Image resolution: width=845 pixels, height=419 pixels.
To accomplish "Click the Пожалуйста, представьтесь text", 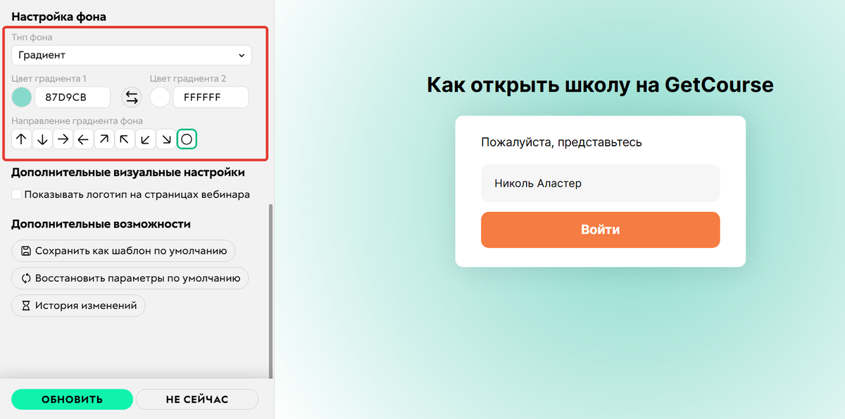I will click(x=561, y=142).
